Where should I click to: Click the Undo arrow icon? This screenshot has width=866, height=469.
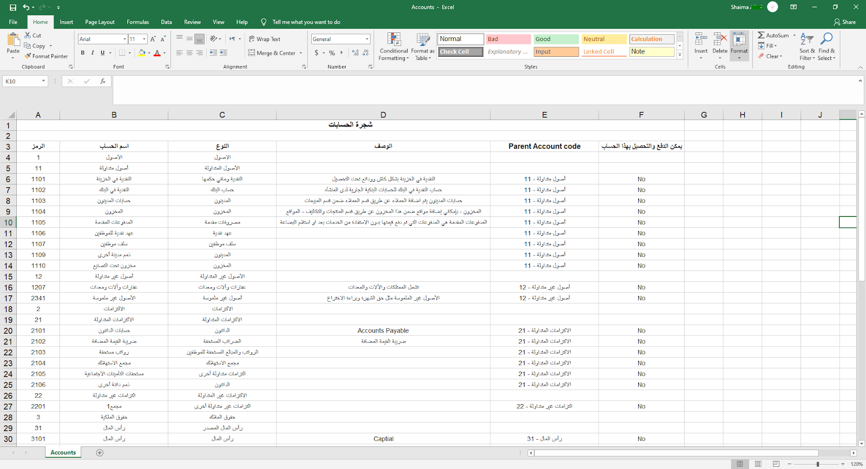coord(26,8)
